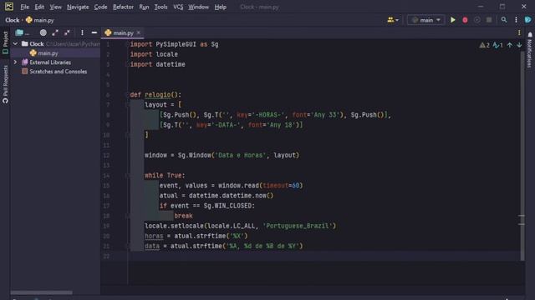Open the toolbar more options kebab icon
This screenshot has height=300, width=535.
tap(516, 20)
